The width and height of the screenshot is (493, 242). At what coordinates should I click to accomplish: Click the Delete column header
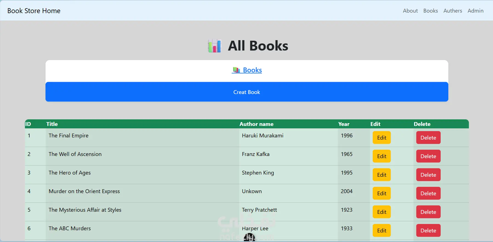(x=422, y=124)
